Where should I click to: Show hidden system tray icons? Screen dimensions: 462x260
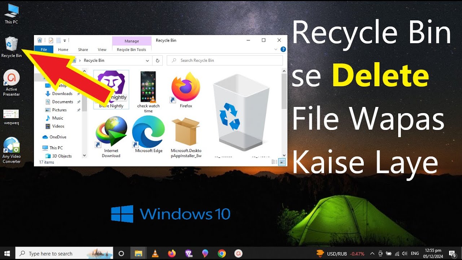[372, 253]
